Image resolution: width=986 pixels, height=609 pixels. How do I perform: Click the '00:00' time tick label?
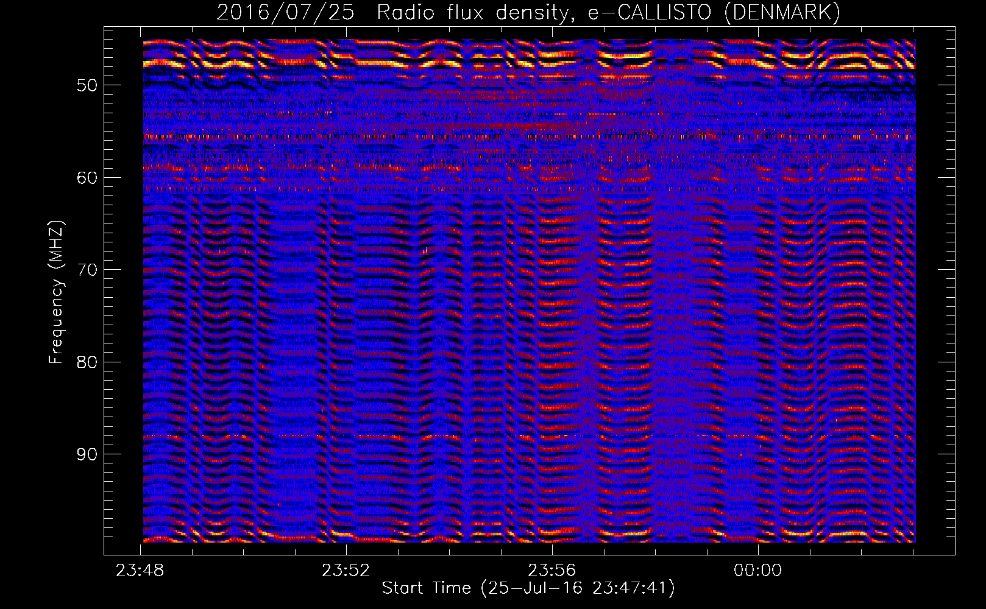pyautogui.click(x=758, y=571)
